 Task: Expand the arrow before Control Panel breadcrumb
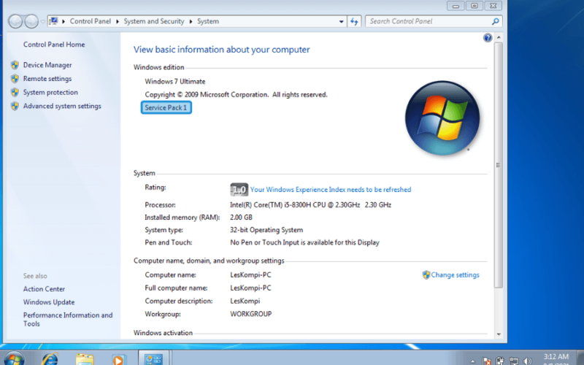coord(64,21)
